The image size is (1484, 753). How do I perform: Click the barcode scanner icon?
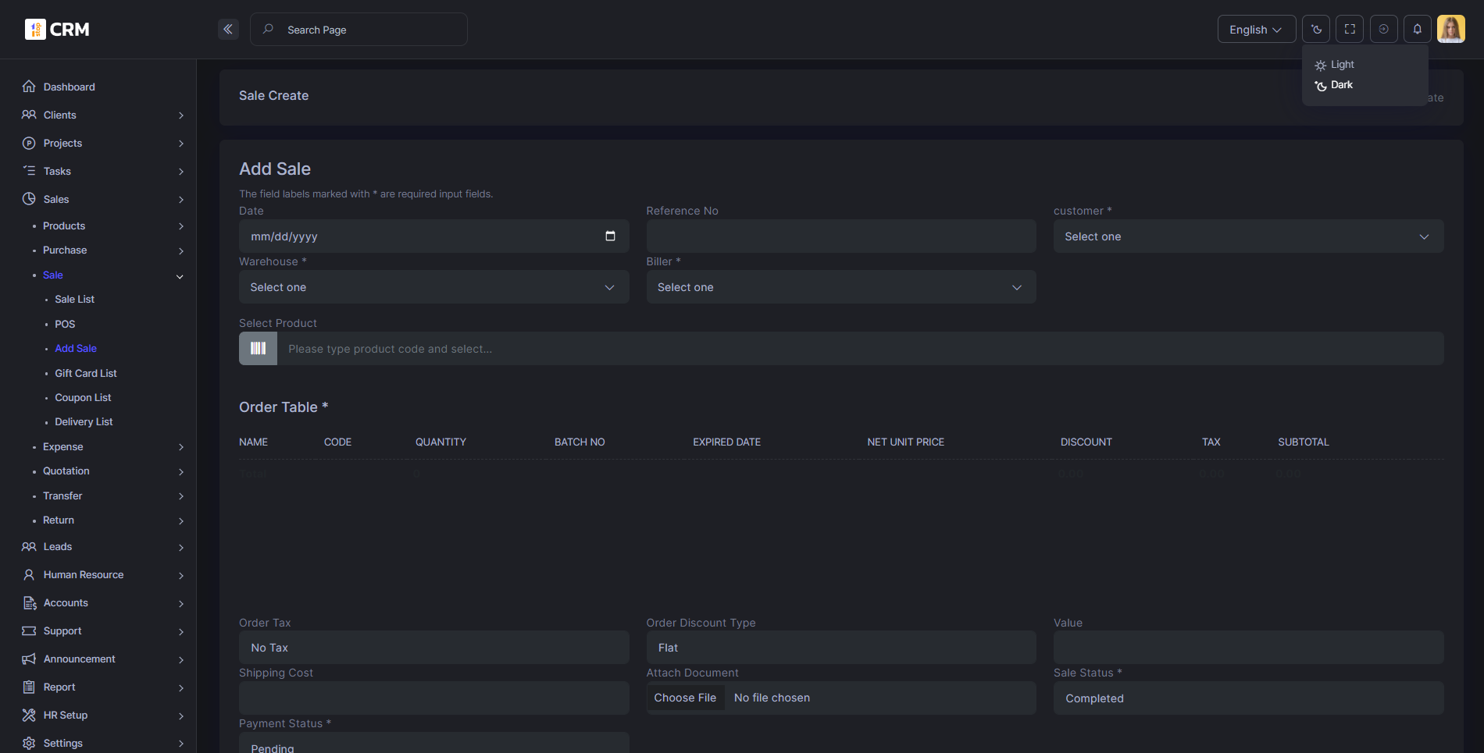point(258,349)
